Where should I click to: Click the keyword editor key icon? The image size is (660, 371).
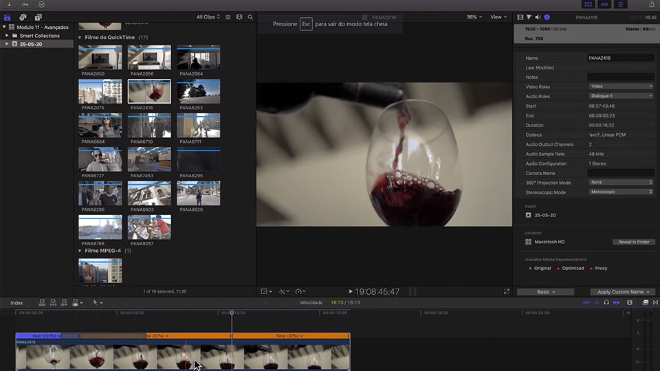click(x=25, y=4)
